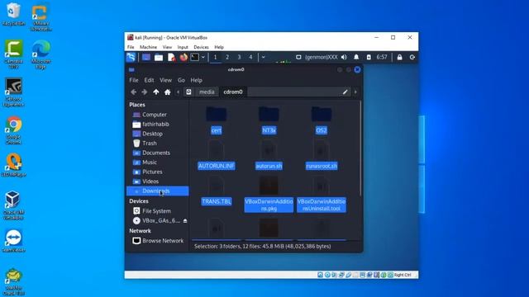Open the Kali applications menu icon
Image resolution: width=529 pixels, height=297 pixels.
coord(131,57)
